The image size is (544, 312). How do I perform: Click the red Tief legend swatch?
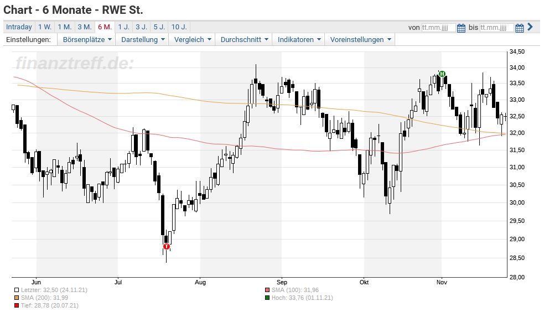click(x=17, y=305)
